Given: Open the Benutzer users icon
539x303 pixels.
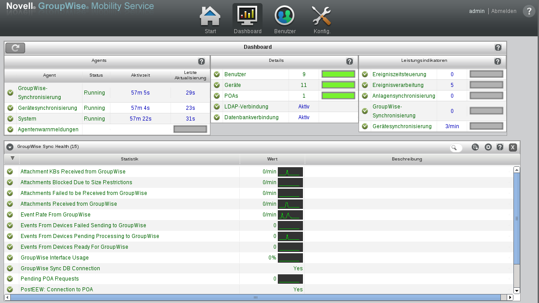Looking at the screenshot, I should point(285,16).
